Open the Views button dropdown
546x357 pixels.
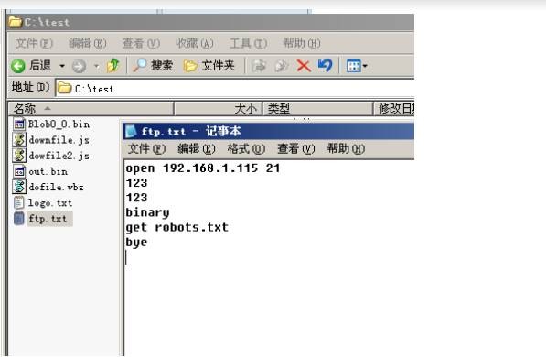coord(357,66)
